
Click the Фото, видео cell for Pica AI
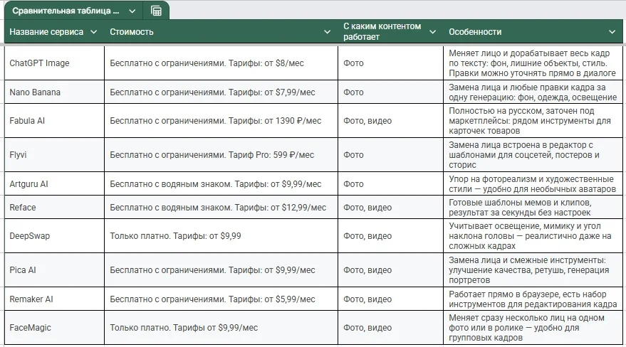point(390,270)
